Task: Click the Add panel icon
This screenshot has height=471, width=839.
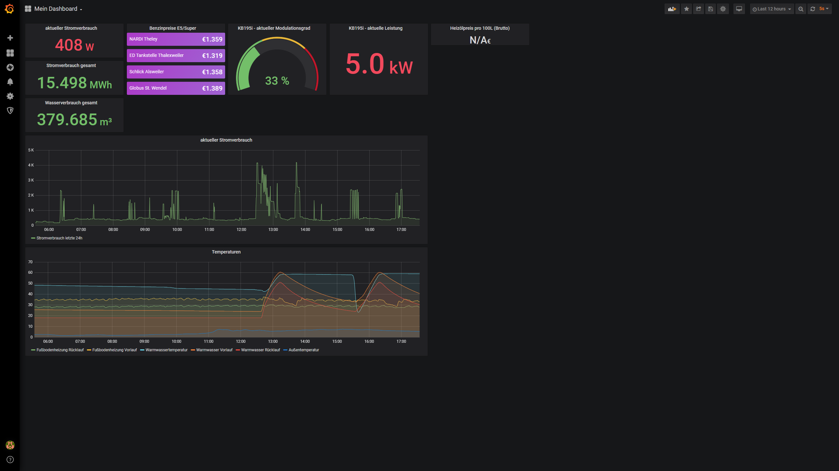Action: coord(672,9)
